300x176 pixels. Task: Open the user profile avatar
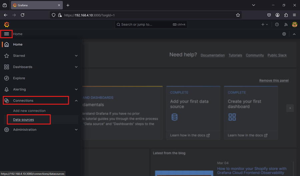pos(294,24)
